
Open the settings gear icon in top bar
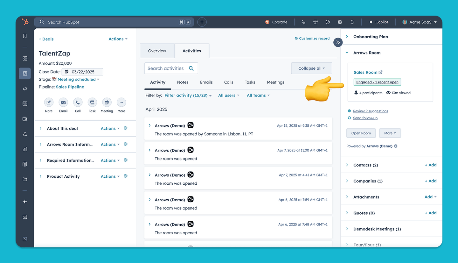click(x=340, y=22)
